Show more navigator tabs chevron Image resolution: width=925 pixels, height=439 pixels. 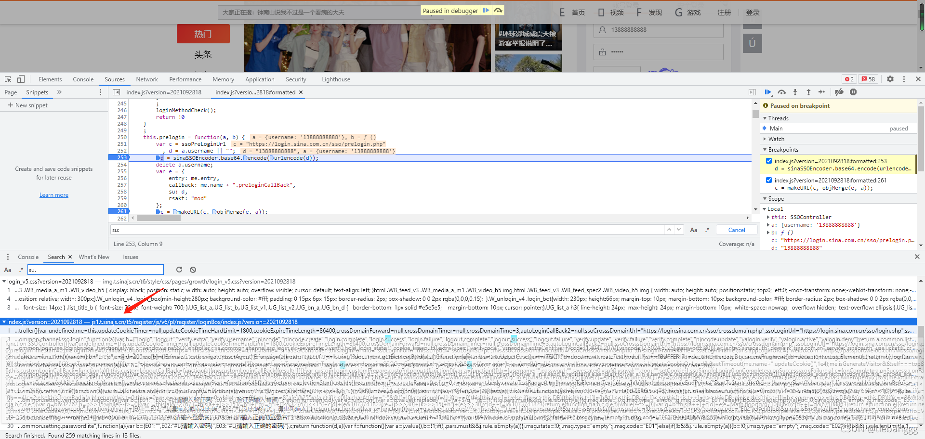pyautogui.click(x=59, y=92)
